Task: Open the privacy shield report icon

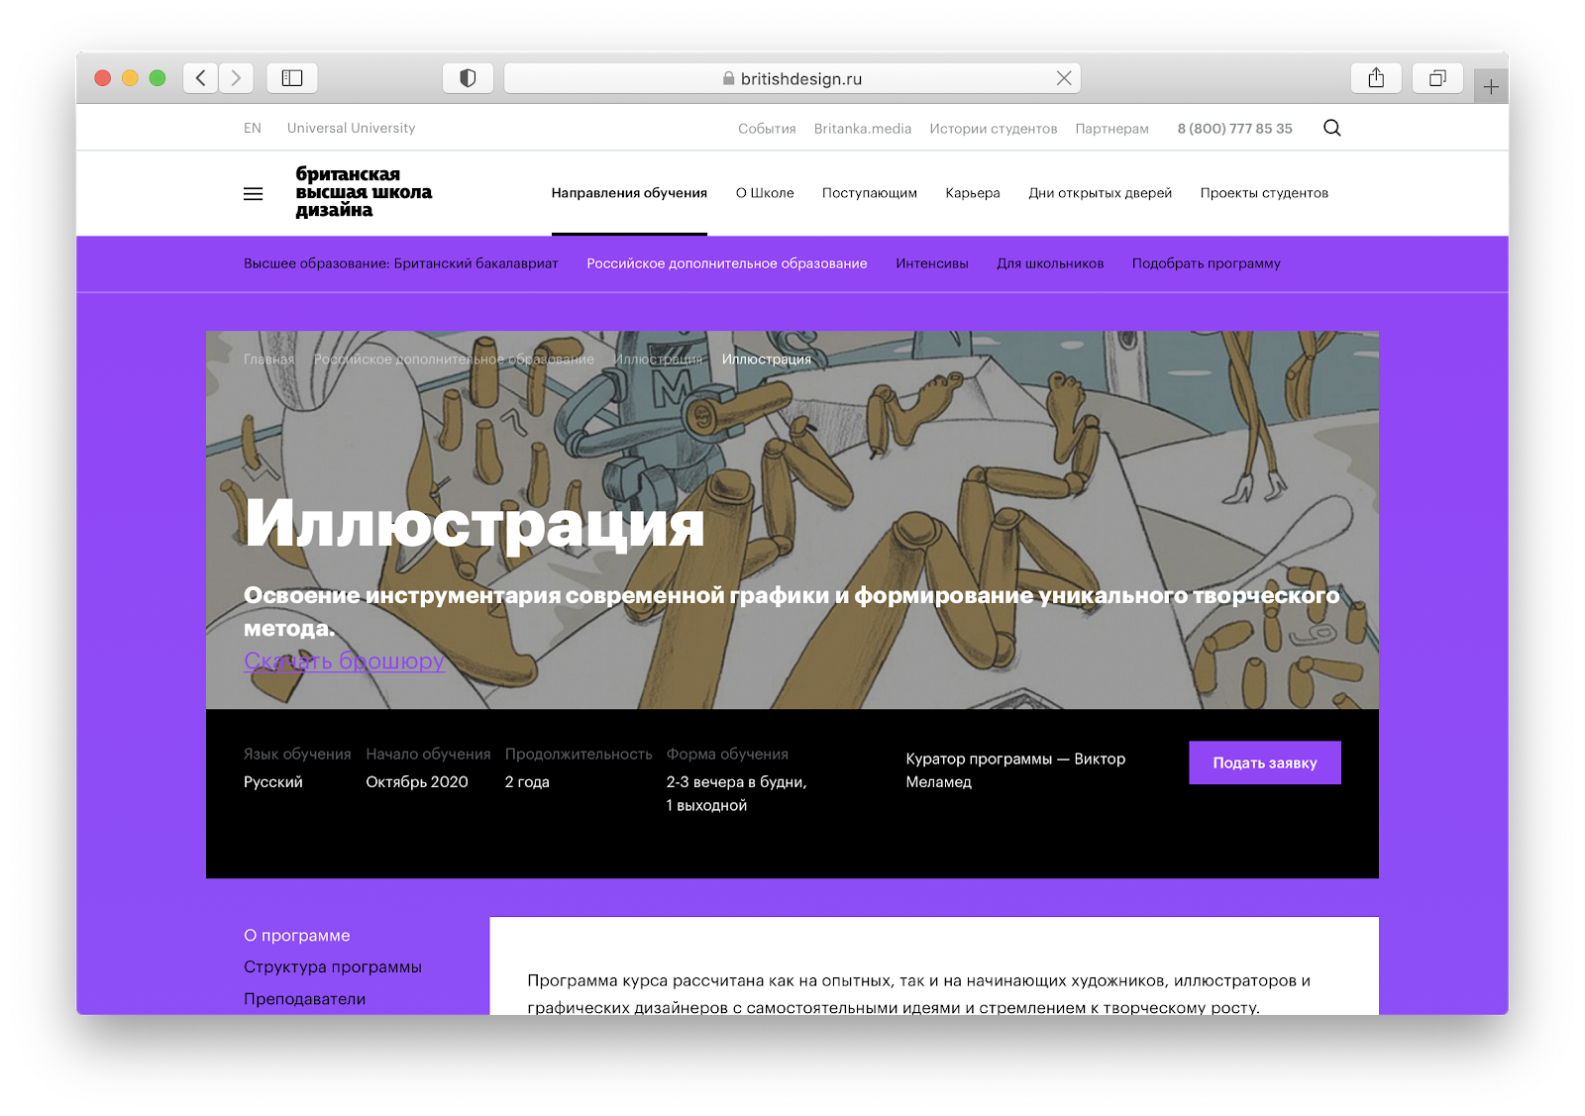Action: pyautogui.click(x=468, y=78)
